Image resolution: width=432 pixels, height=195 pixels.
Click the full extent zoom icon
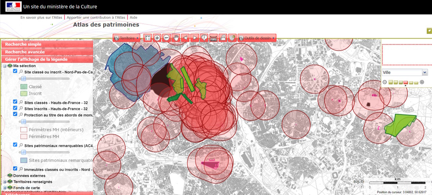[x=147, y=38]
